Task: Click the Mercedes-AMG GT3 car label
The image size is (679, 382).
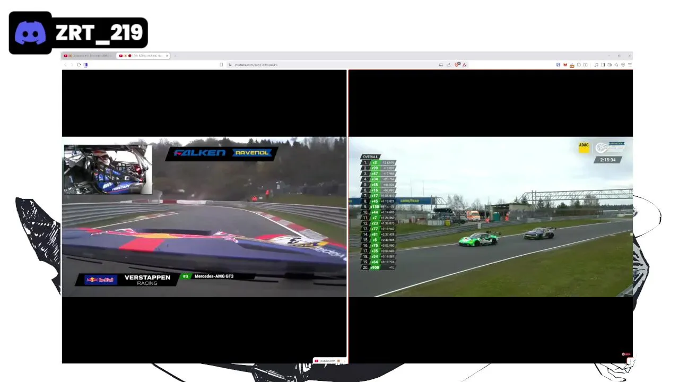Action: click(214, 276)
